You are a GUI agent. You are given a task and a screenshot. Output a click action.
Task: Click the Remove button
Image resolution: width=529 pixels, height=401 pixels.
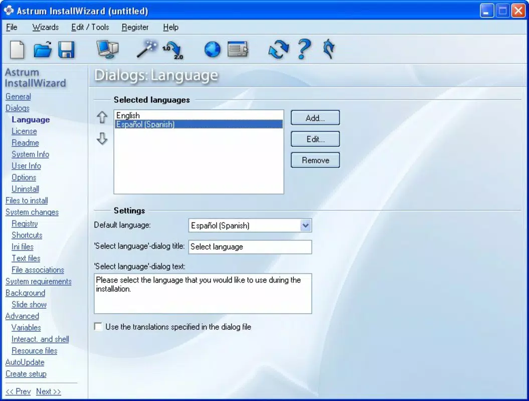[x=315, y=160]
